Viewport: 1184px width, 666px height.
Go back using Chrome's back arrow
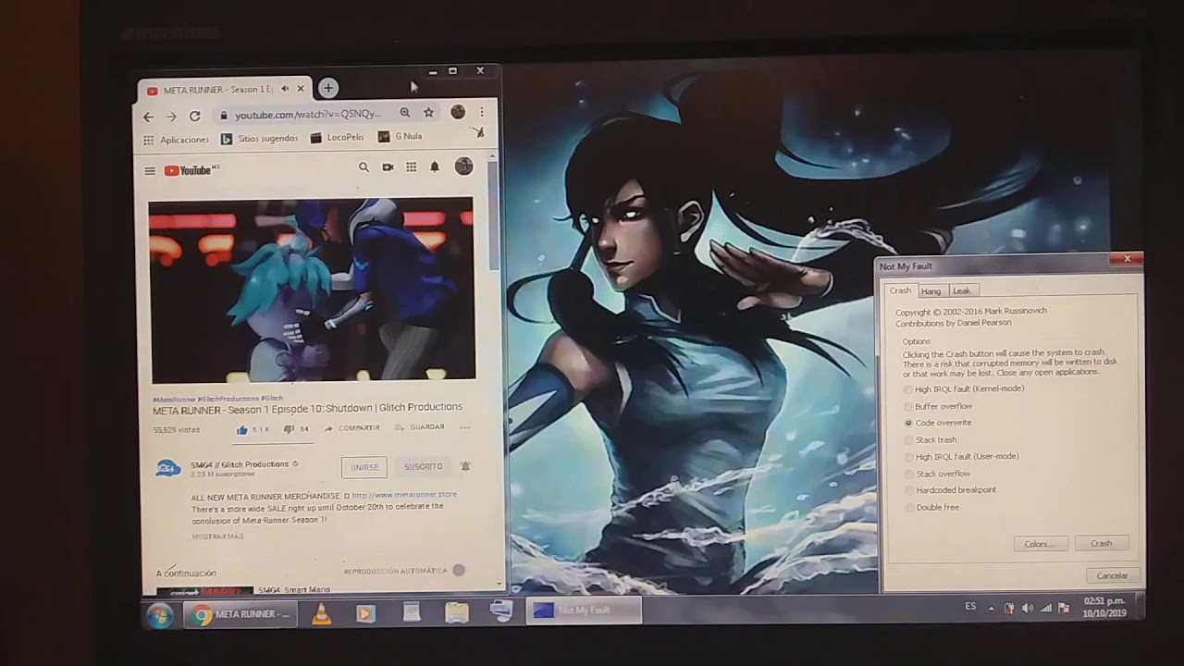pos(148,117)
